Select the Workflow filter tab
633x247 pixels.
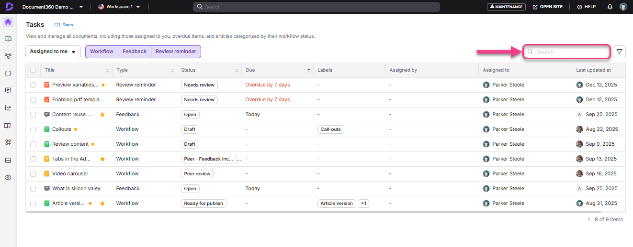coord(102,52)
